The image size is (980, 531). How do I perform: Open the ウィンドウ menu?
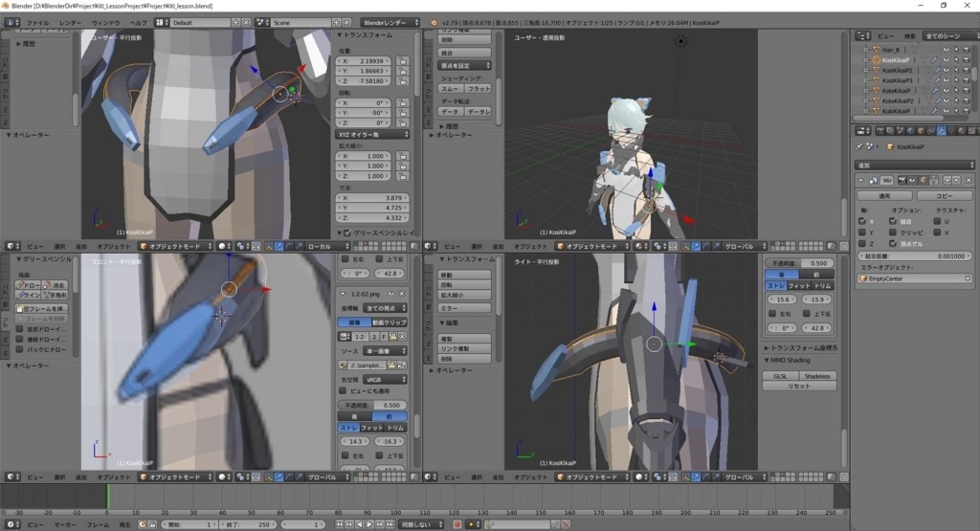pyautogui.click(x=105, y=23)
